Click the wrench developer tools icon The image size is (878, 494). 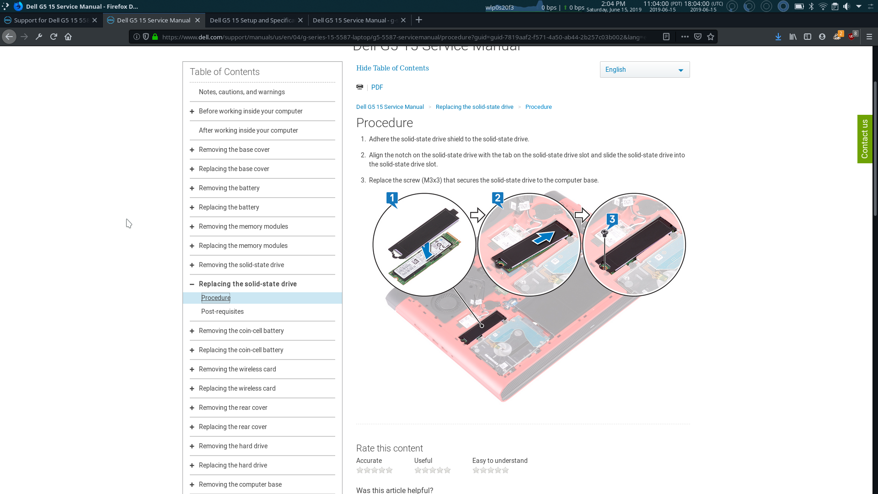point(39,37)
